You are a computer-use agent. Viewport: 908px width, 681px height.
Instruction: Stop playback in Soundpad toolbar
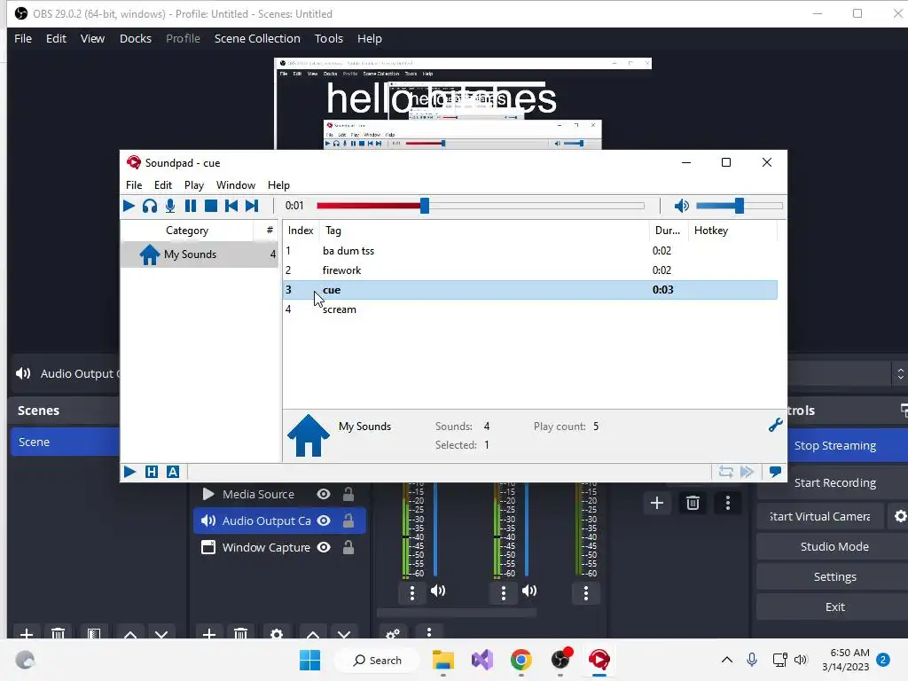[x=211, y=206]
